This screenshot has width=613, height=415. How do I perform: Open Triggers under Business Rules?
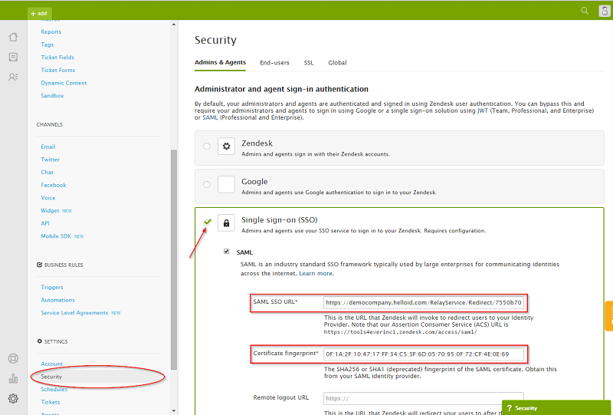point(52,288)
